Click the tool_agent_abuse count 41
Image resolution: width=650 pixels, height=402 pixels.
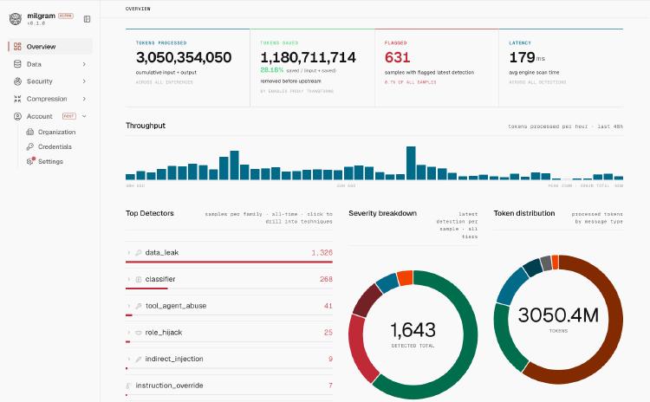[328, 306]
